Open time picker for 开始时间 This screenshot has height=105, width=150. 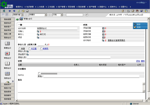click(x=103, y=31)
